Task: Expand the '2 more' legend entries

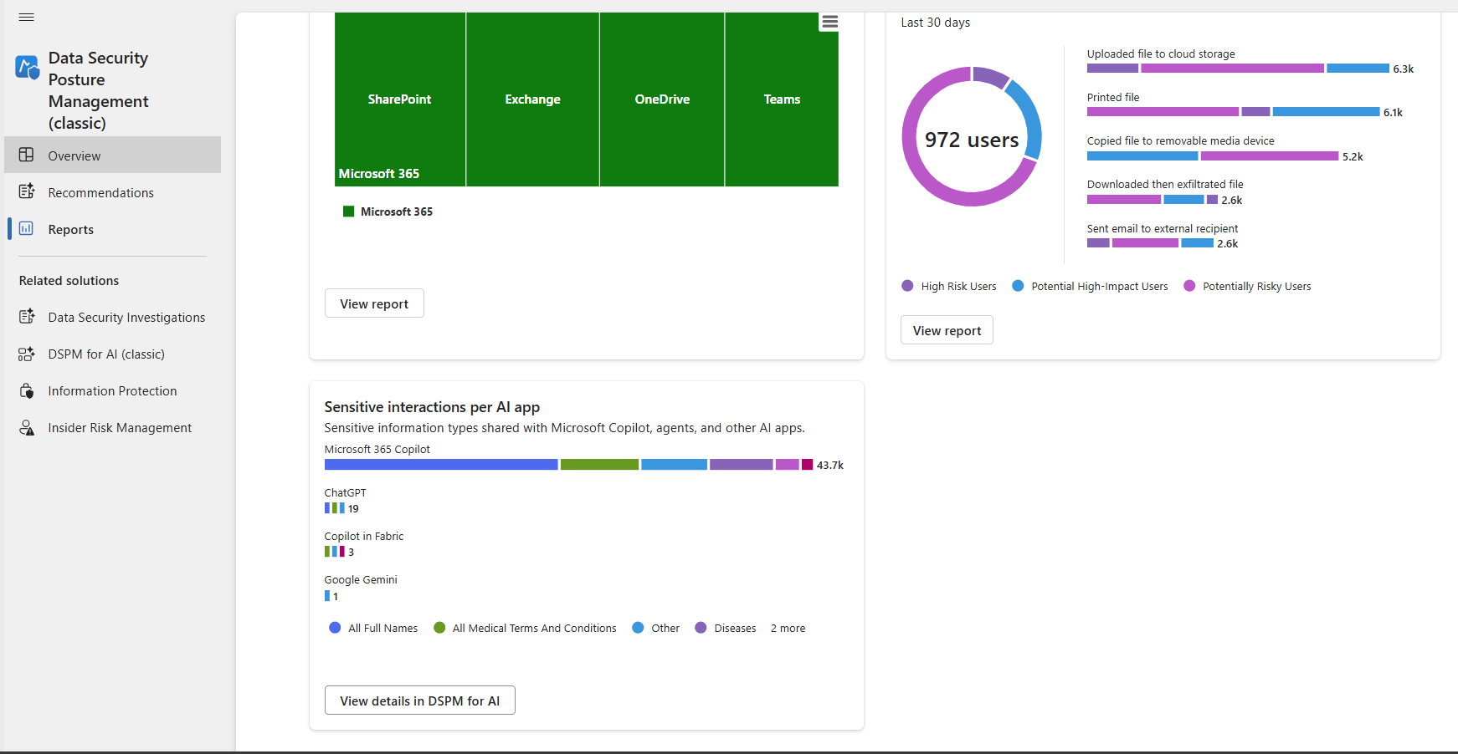Action: click(788, 628)
